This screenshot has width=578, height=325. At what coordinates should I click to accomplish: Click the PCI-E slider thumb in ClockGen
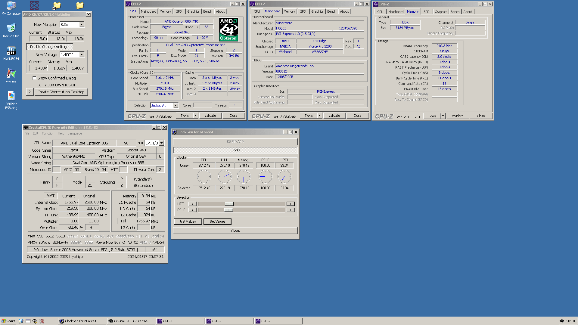[x=228, y=210]
